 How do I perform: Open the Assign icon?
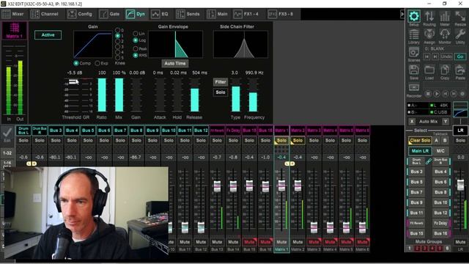click(x=429, y=34)
